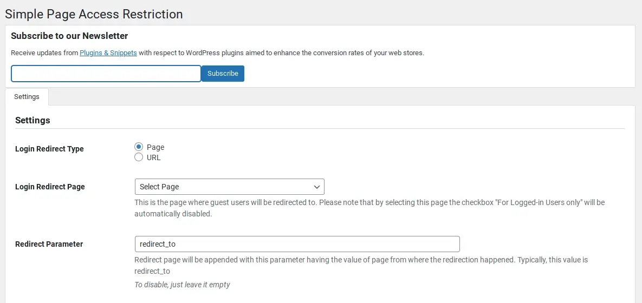Viewport: 642px width, 303px height.
Task: Switch to the Settings tab
Action: click(27, 97)
